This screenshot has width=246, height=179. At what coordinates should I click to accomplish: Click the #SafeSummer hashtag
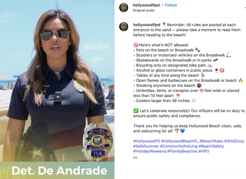click(x=146, y=146)
